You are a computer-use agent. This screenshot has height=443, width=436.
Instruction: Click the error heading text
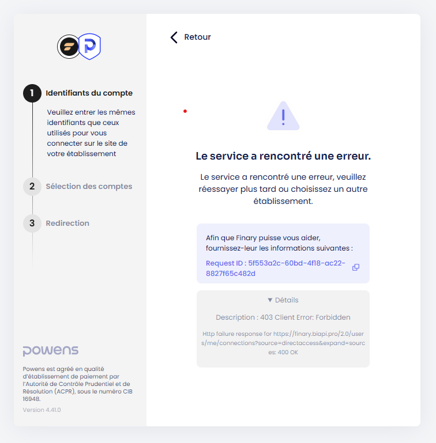pos(283,156)
